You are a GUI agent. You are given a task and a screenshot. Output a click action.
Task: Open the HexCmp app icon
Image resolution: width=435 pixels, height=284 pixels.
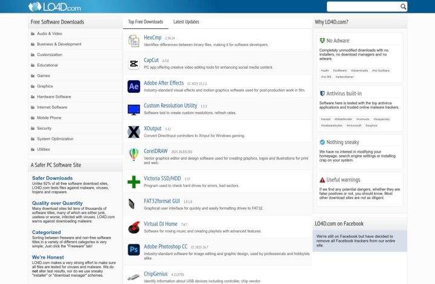[x=134, y=41]
